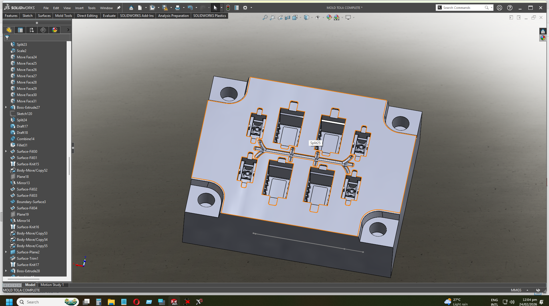Open View Orientation
The height and width of the screenshot is (306, 549).
[x=295, y=17]
